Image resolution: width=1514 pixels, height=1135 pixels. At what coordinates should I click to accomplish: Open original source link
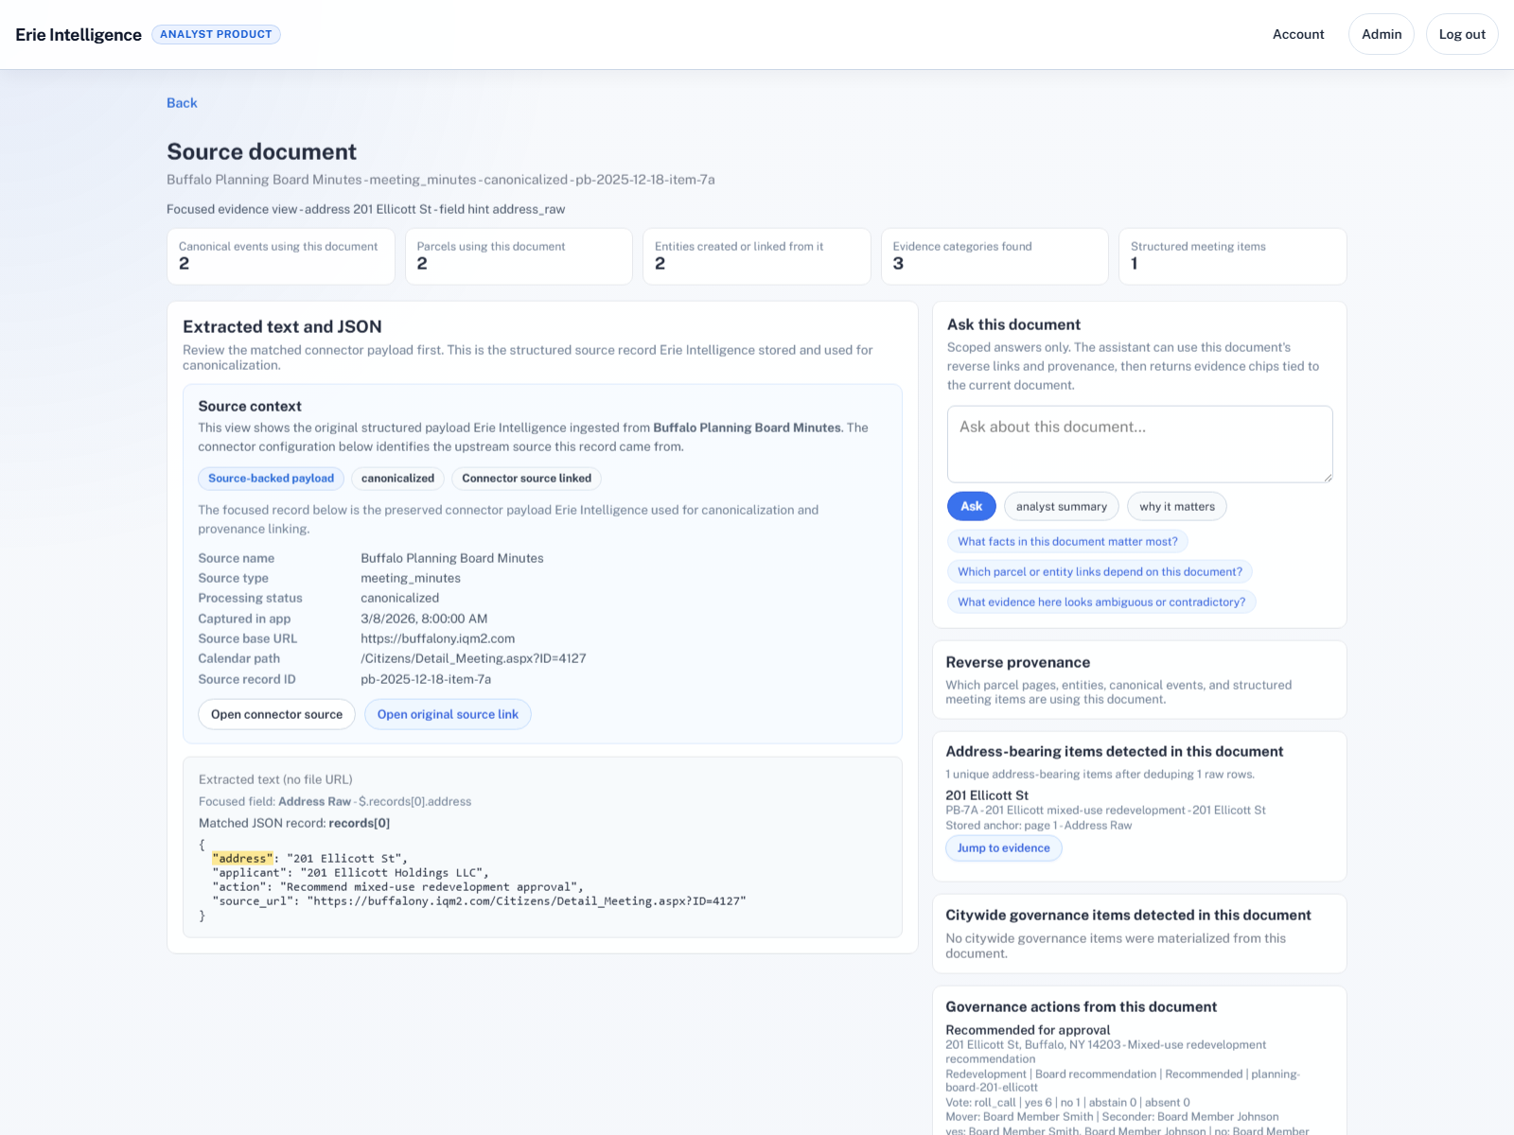(x=448, y=714)
